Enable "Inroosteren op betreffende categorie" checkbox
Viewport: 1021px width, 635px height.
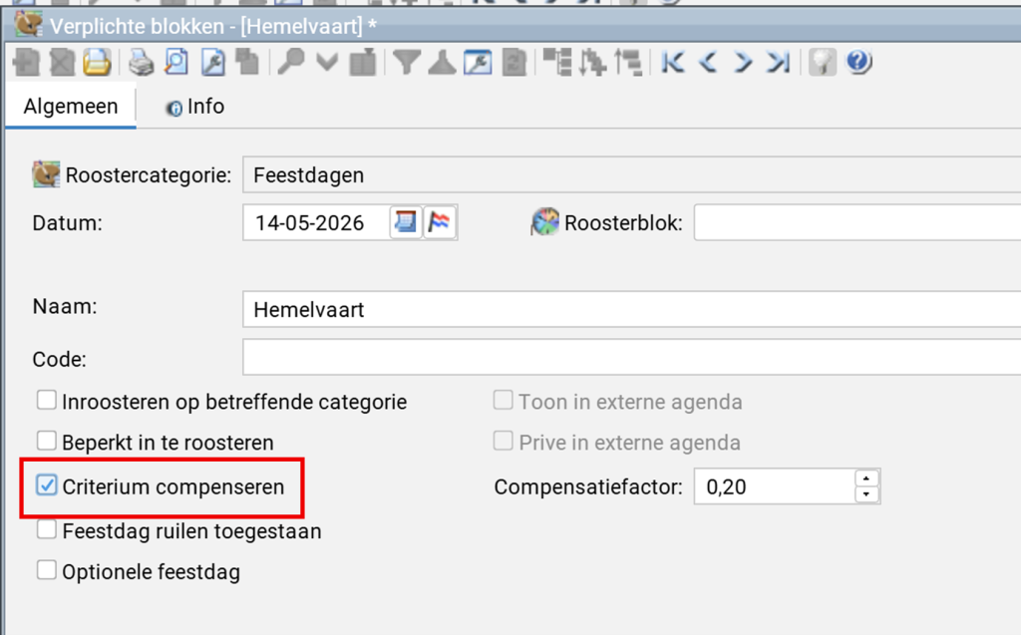(x=46, y=402)
